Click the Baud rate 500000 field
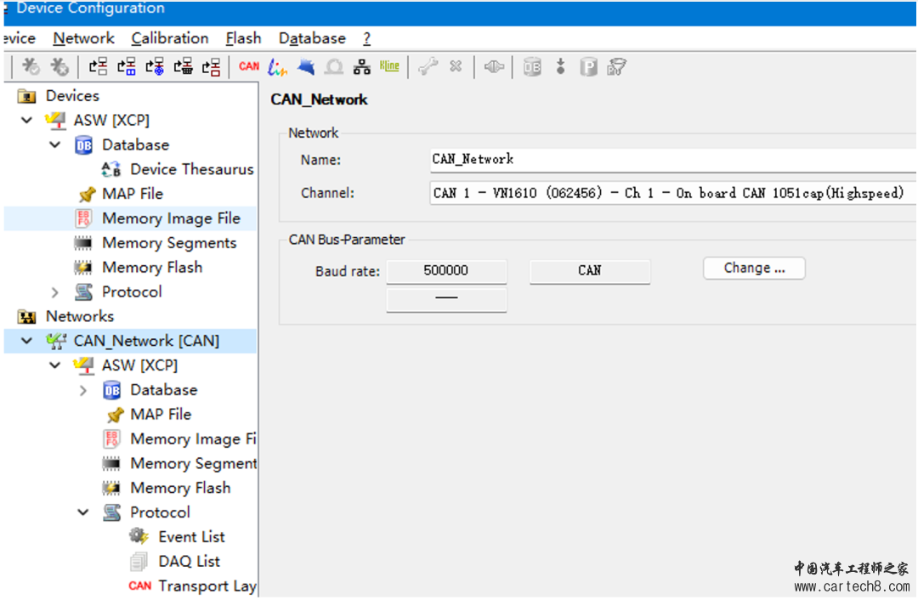The height and width of the screenshot is (600, 918). [x=446, y=271]
